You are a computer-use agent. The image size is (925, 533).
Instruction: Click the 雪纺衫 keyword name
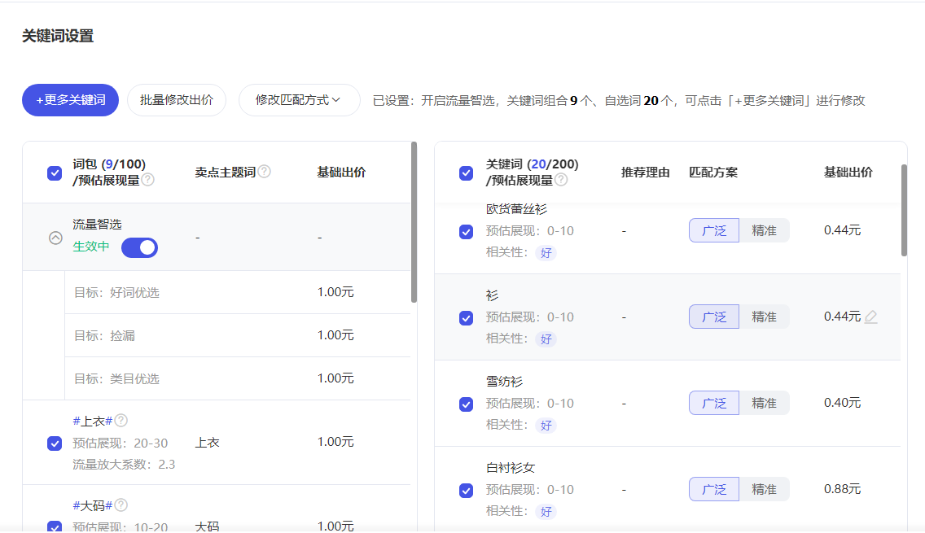coord(504,382)
